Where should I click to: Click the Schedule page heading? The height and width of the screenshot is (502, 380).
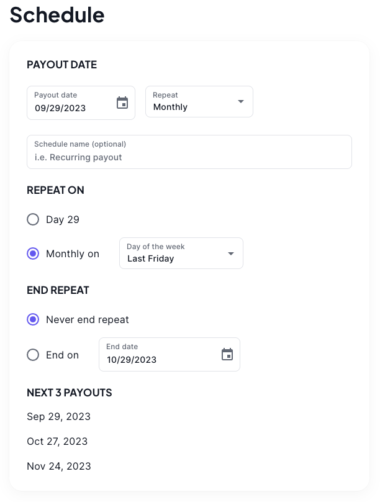[57, 15]
